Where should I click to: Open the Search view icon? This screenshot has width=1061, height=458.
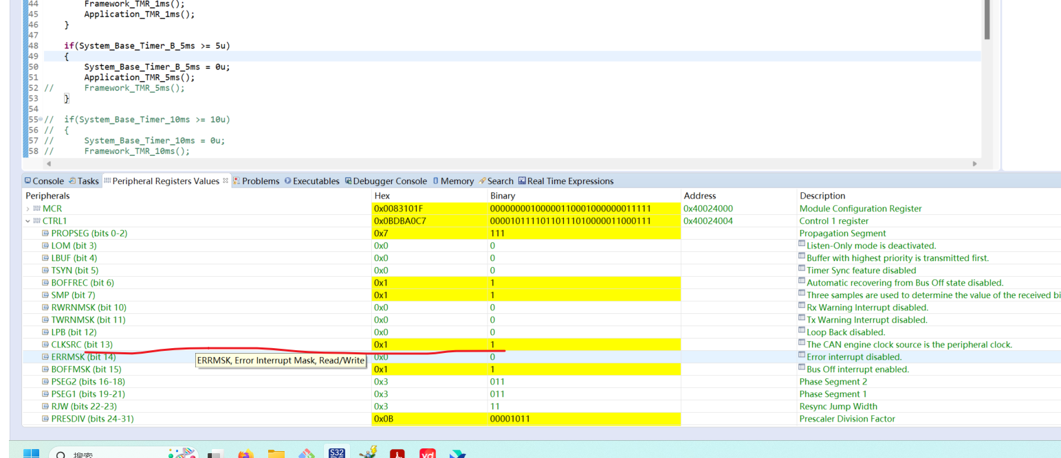pos(482,181)
